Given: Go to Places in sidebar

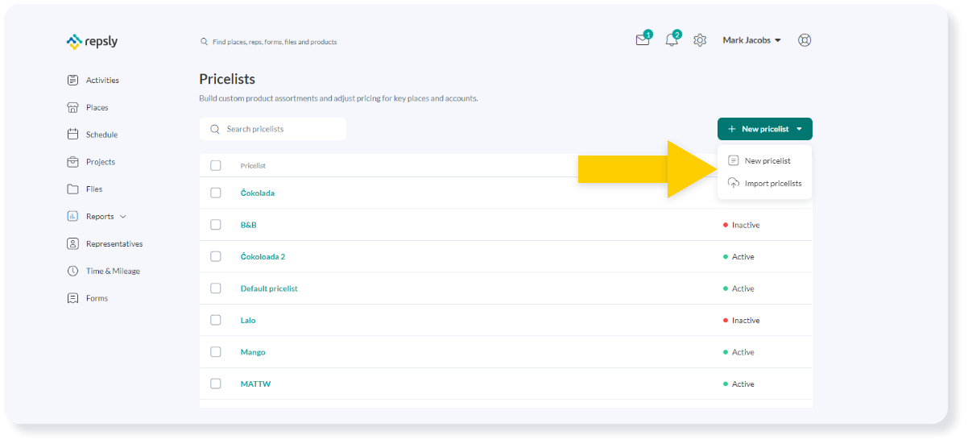Looking at the screenshot, I should (x=97, y=107).
